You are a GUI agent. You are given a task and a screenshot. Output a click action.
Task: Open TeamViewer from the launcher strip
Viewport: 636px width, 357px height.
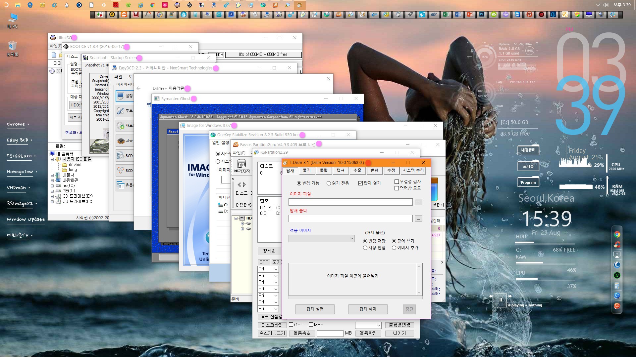click(517, 14)
